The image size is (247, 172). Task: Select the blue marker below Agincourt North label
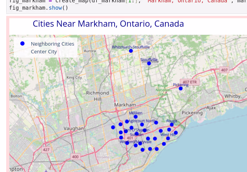point(142,124)
